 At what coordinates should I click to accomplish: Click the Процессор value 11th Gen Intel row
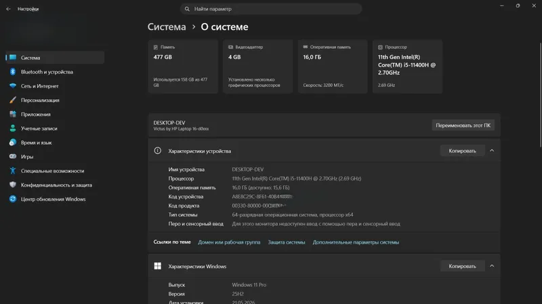[296, 178]
